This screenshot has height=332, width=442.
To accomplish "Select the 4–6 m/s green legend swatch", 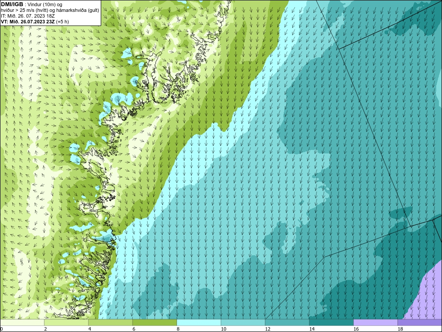I will [110, 322].
